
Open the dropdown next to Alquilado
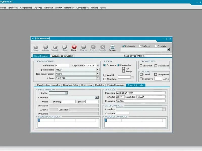coord(132,77)
